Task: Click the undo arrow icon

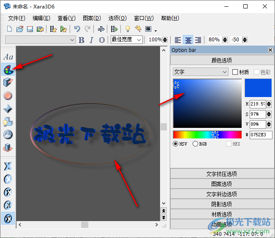Action: point(77,29)
